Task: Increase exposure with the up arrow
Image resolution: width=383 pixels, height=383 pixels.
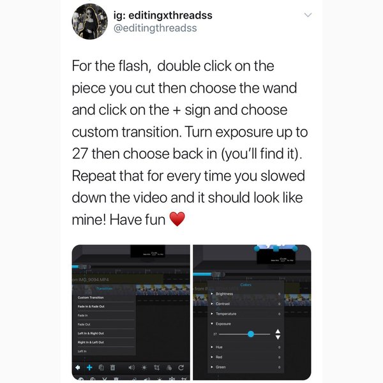Action: [278, 331]
